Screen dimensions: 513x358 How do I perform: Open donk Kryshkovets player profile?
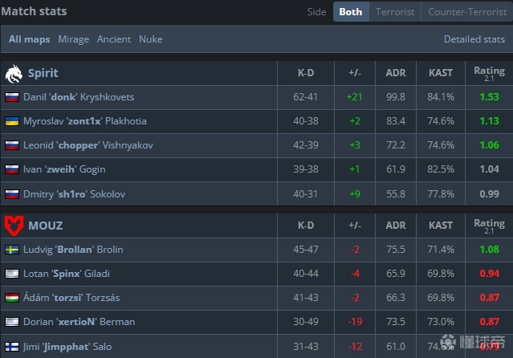[79, 97]
